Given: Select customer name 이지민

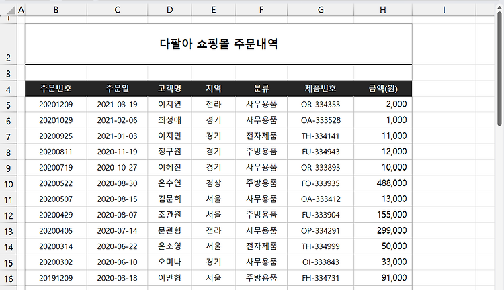Looking at the screenshot, I should coord(170,136).
